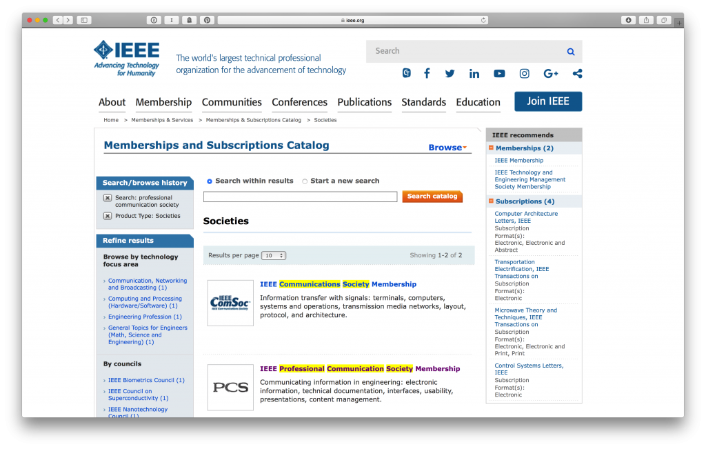Open the Browse dropdown
This screenshot has width=706, height=449.
coord(447,148)
